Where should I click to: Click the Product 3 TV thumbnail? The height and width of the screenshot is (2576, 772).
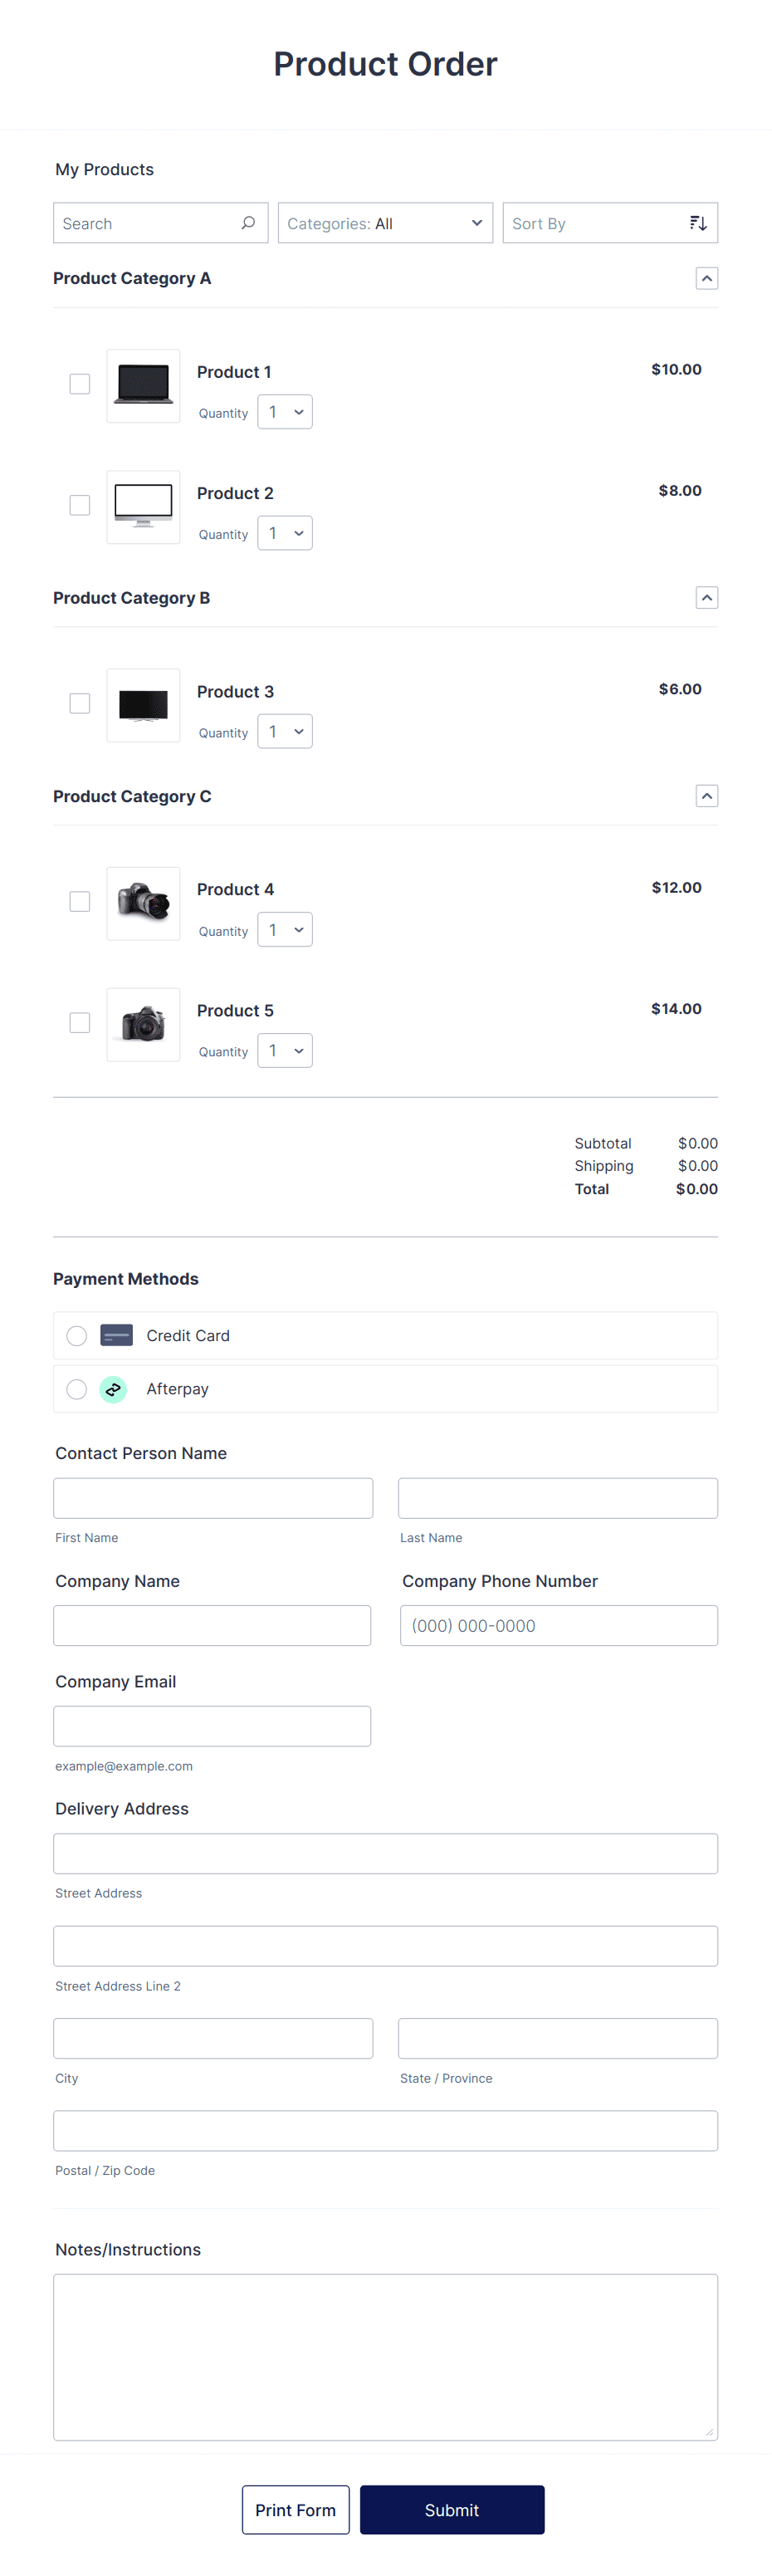[143, 705]
